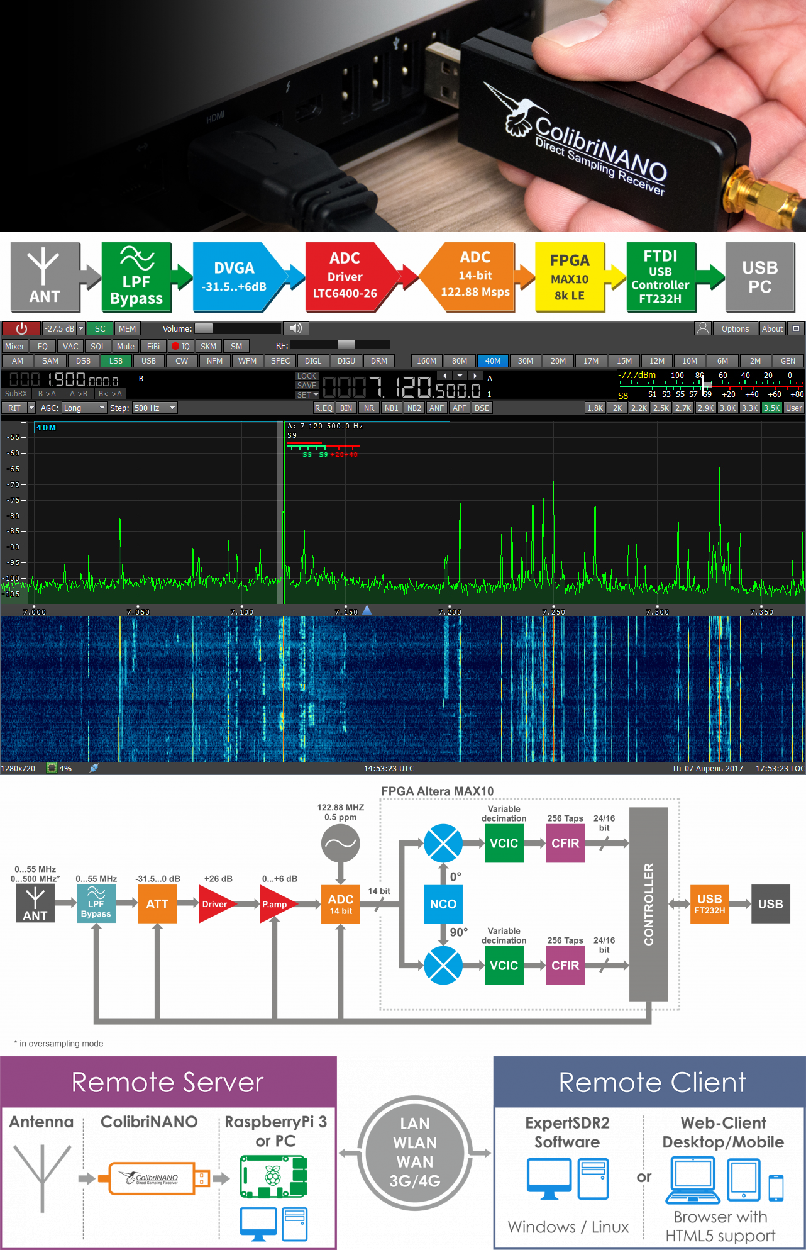Image resolution: width=806 pixels, height=1250 pixels.
Task: Enable the NB1 noise blanker
Action: (391, 408)
